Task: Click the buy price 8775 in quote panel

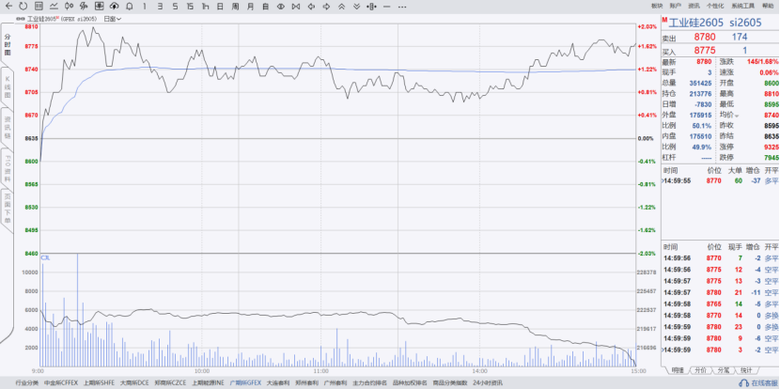Action: tap(705, 50)
